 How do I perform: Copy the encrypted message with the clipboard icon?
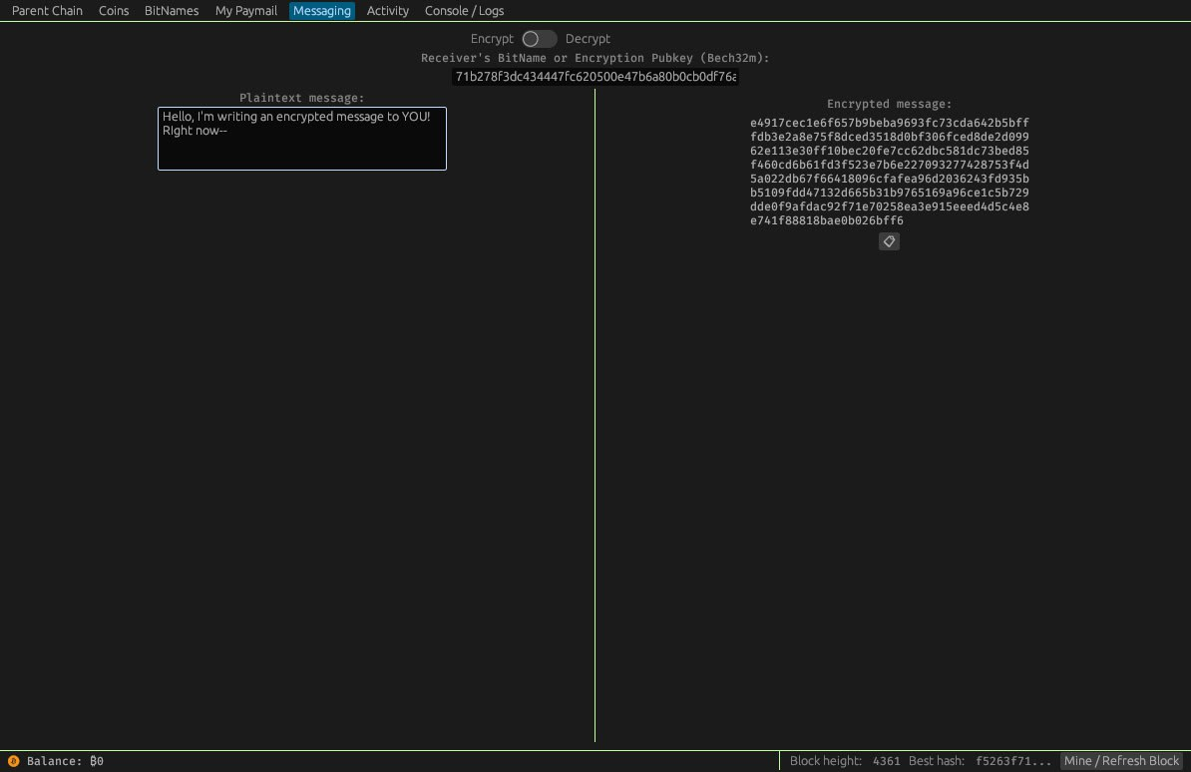coord(889,241)
